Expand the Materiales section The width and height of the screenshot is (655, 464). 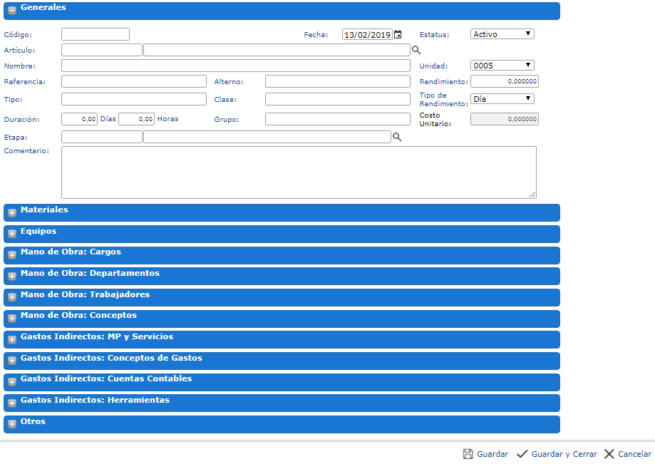click(44, 210)
